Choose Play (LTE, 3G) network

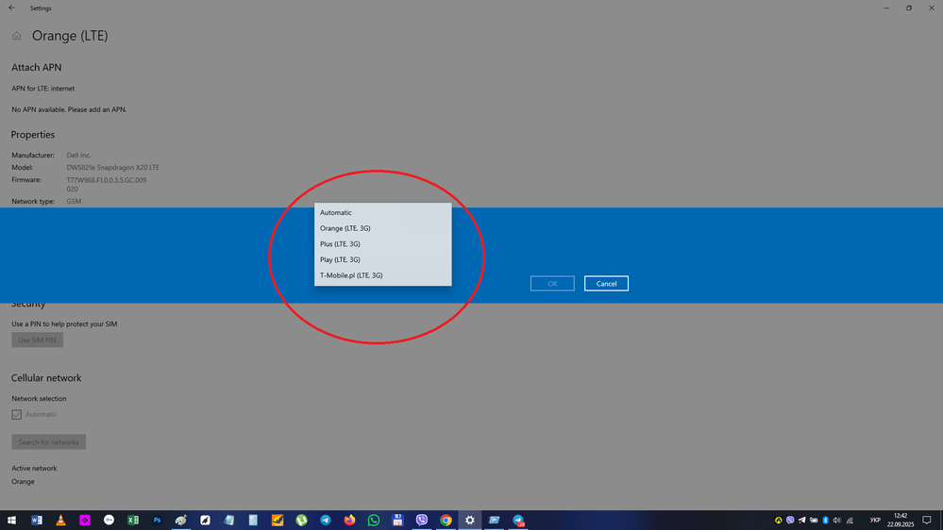point(382,259)
